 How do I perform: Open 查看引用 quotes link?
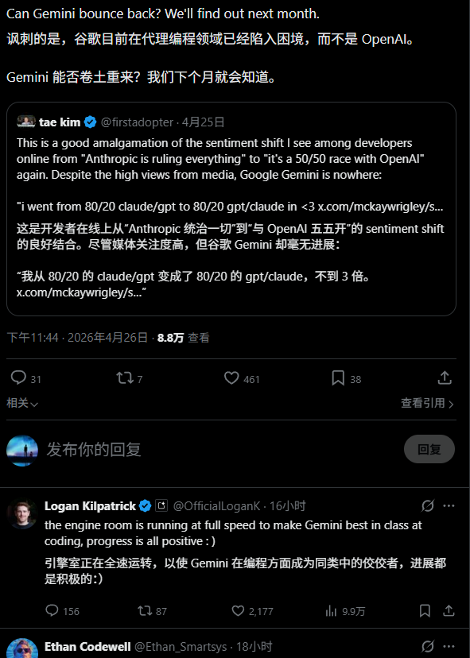[x=427, y=403]
